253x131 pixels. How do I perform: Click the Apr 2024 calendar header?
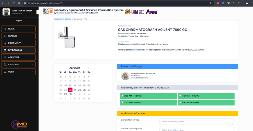click(x=75, y=68)
